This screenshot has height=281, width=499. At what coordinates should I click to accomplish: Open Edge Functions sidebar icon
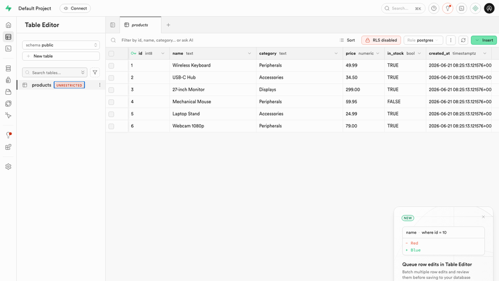pyautogui.click(x=8, y=104)
